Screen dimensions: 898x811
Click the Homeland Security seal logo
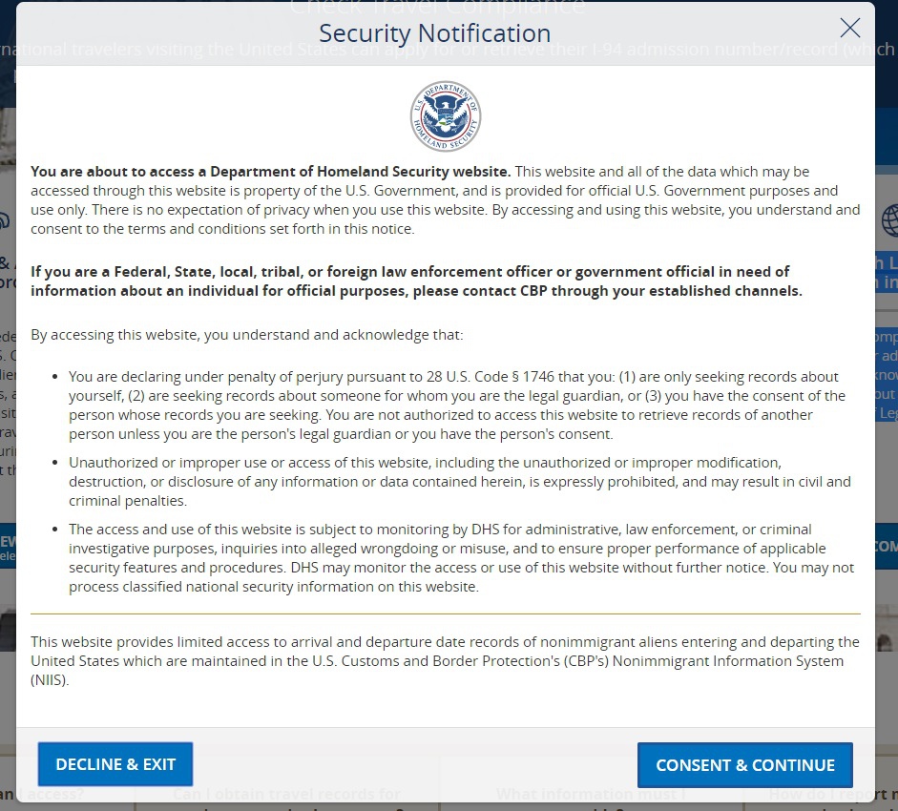tap(446, 116)
